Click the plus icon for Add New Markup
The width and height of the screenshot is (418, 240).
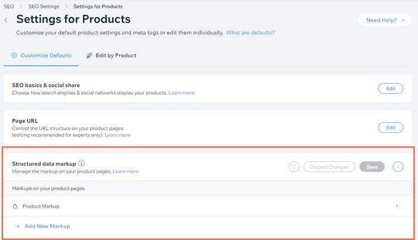18,226
